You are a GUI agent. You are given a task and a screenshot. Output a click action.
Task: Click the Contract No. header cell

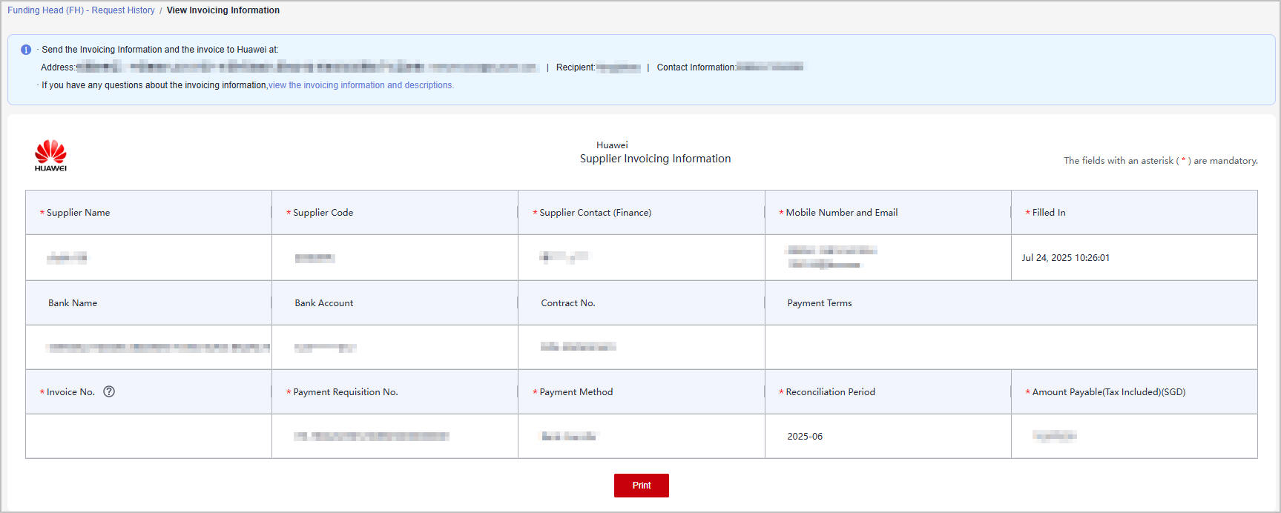[x=567, y=303]
